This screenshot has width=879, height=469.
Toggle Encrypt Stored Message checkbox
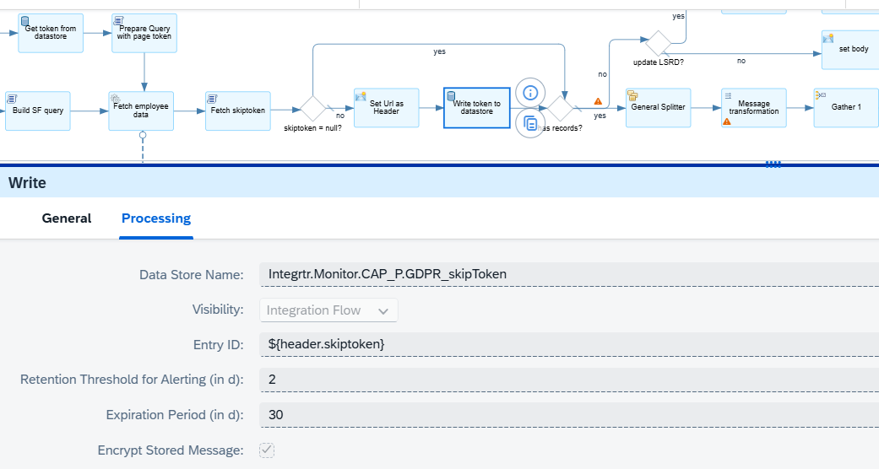pos(267,450)
